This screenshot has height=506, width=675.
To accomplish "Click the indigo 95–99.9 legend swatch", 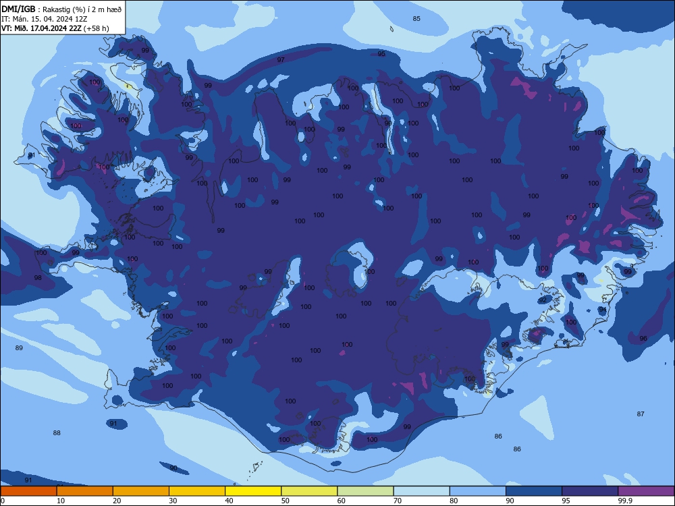I will click(x=590, y=491).
